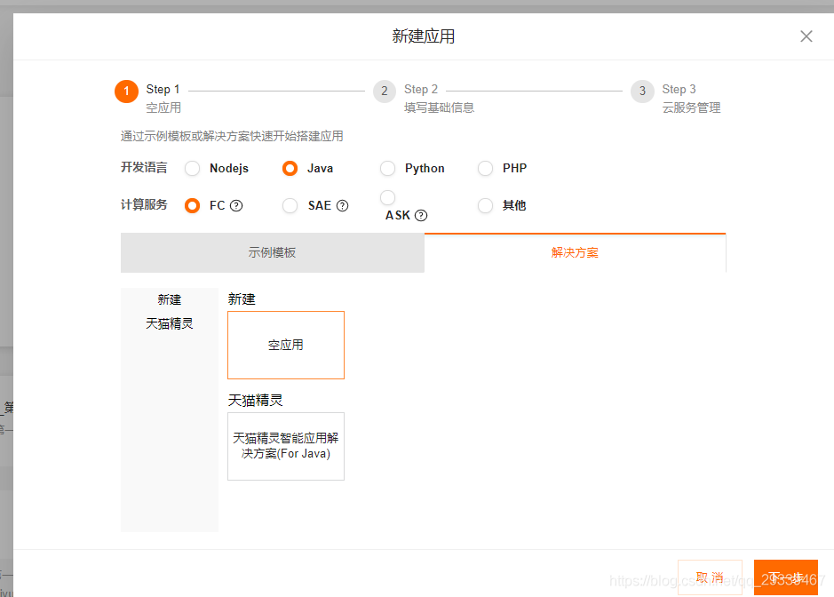
Task: Click the Step 2 circle indicator
Action: [384, 92]
